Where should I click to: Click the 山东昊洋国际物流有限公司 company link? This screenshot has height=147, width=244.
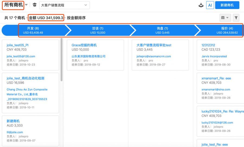pos(88,56)
